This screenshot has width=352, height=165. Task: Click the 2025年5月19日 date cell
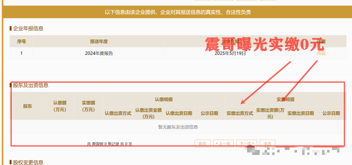[230, 53]
